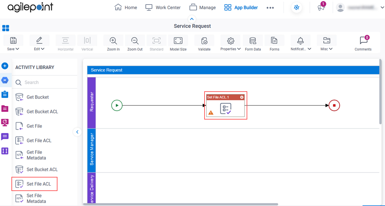This screenshot has width=385, height=206.
Task: Click the Horizontal align tool
Action: click(x=66, y=43)
